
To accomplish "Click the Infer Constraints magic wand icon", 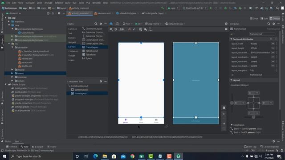I will click(134, 29).
